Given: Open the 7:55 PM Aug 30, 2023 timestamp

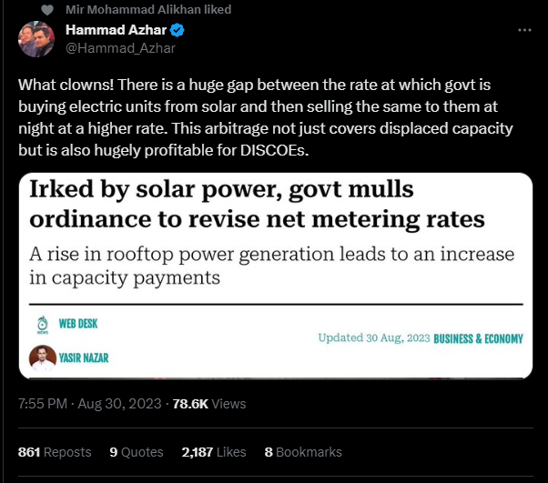Looking at the screenshot, I should click(90, 404).
